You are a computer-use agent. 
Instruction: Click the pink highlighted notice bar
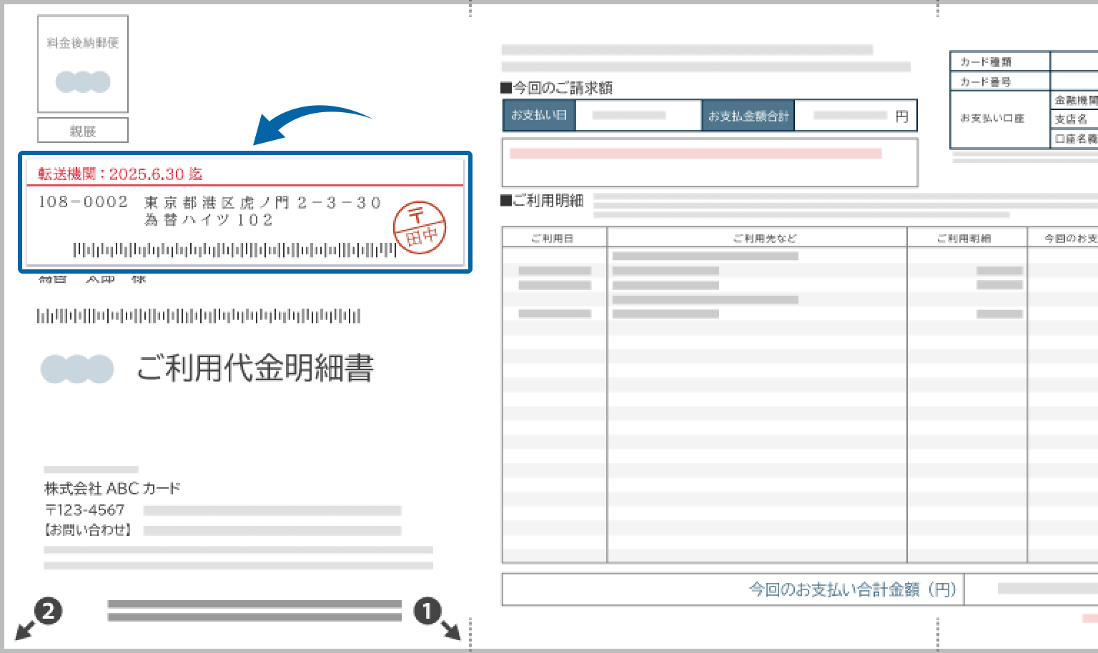(x=696, y=154)
